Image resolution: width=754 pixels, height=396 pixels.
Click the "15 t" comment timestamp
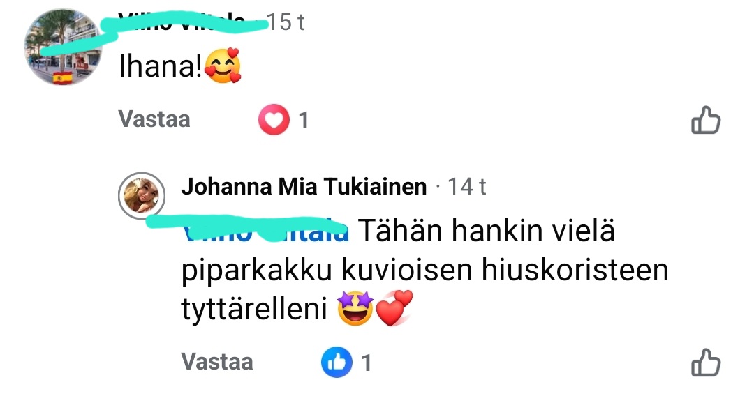(286, 22)
